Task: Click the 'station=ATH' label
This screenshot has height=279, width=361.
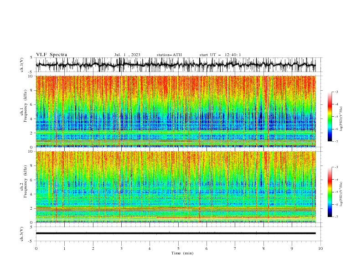Action: click(x=169, y=55)
